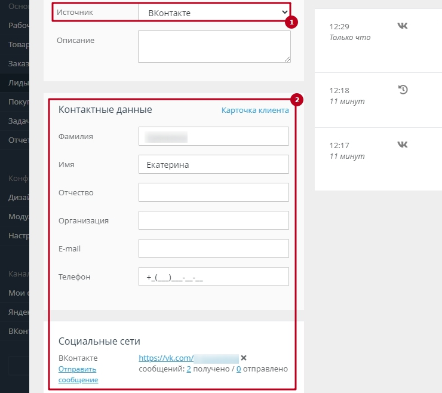Open the Заказы item in the sidebar

[15, 63]
